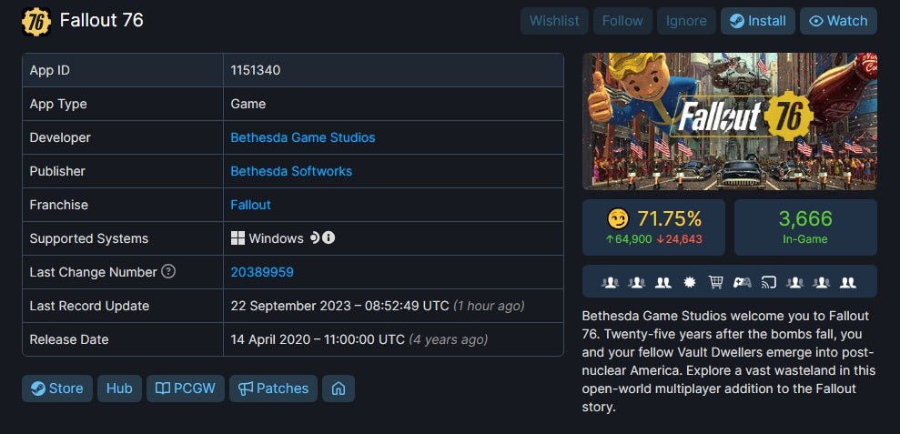
Task: Open the PCGW wiki link
Action: coord(186,389)
